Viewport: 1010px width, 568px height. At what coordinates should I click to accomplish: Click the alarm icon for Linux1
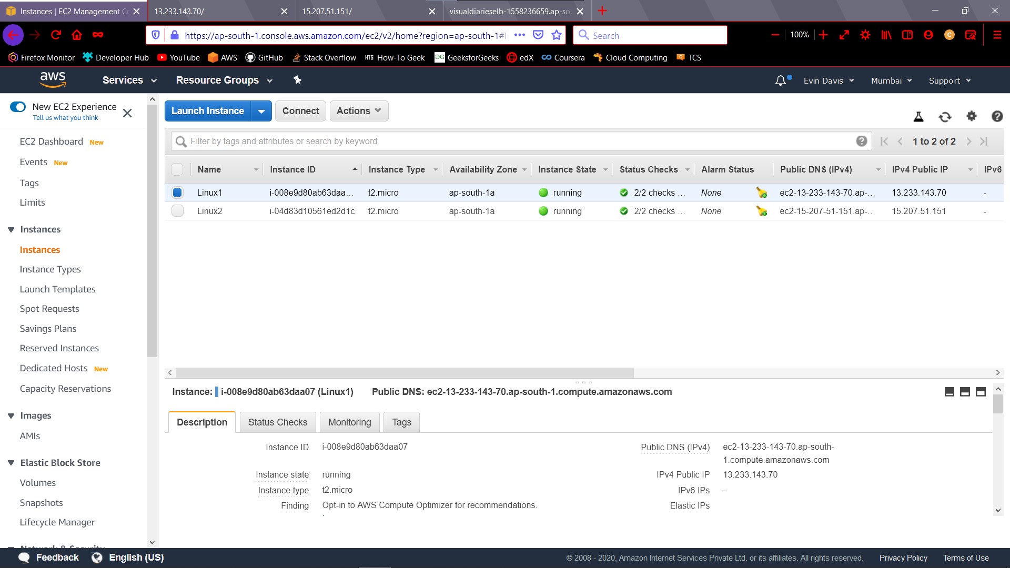coord(761,192)
